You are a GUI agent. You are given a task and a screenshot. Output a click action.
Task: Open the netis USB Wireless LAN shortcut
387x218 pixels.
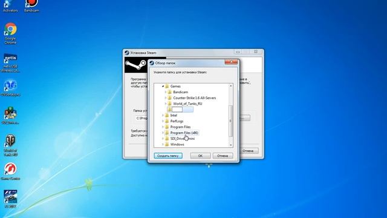coord(10,63)
